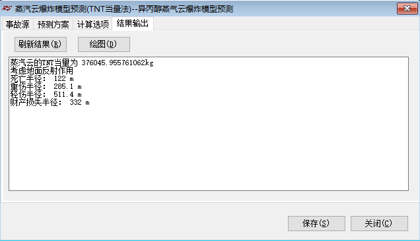
Task: Click the 死亡半径 label in results
Action: [26, 79]
